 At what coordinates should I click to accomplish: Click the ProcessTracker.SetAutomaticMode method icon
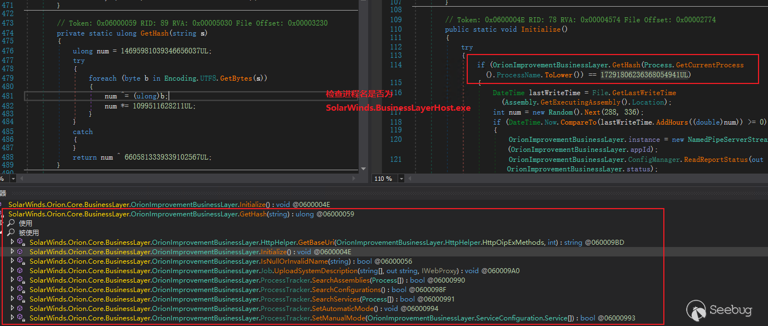point(21,309)
